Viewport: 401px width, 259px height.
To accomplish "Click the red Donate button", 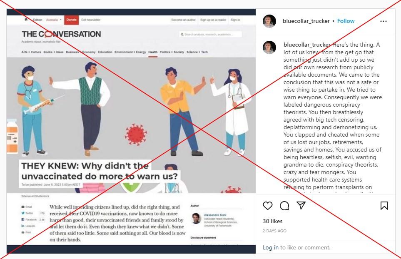I will point(71,20).
